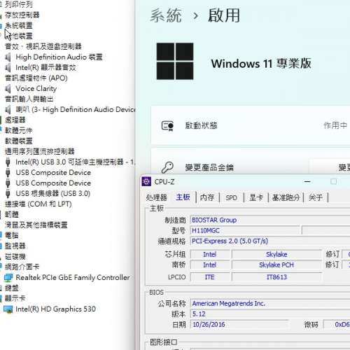Click the display adapter icon for Intel HD Graphics 530

(8, 309)
